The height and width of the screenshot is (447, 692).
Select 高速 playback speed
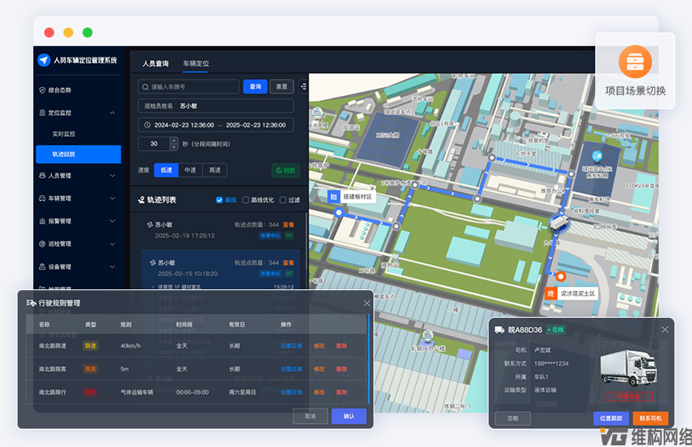[215, 170]
